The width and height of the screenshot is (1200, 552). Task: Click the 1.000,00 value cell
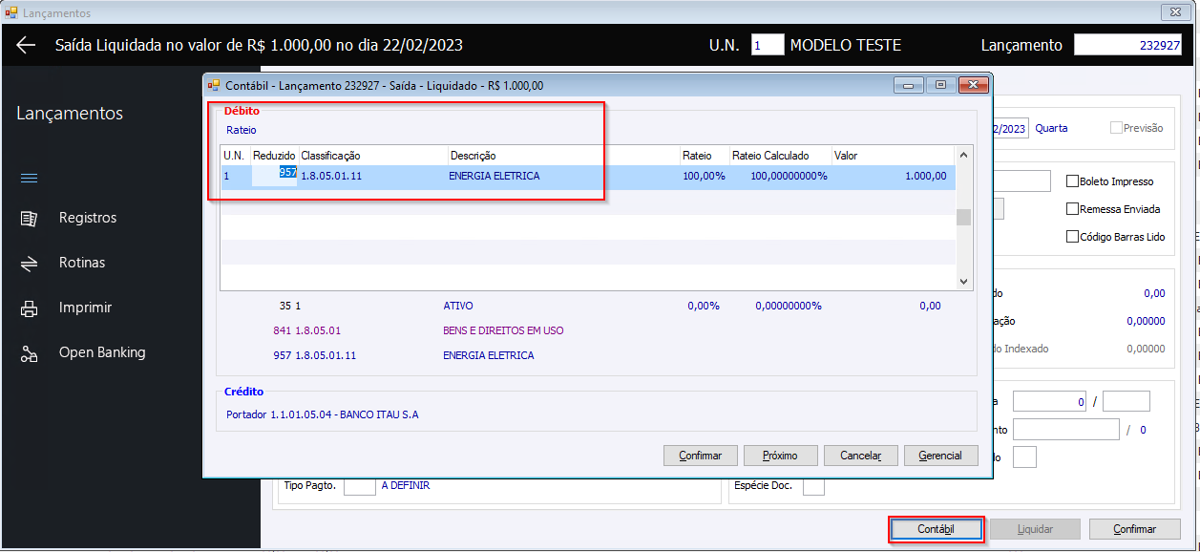(893, 176)
